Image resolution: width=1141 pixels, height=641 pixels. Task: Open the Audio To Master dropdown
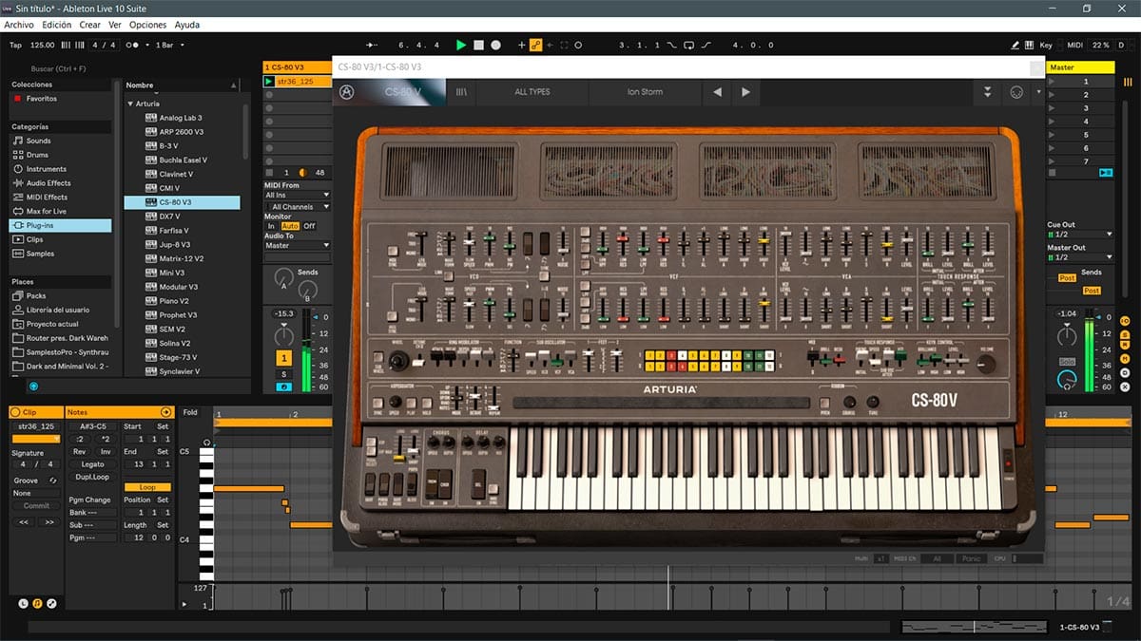(298, 246)
